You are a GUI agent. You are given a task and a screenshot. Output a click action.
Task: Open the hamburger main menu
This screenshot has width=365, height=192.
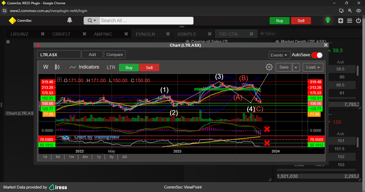coord(350,21)
